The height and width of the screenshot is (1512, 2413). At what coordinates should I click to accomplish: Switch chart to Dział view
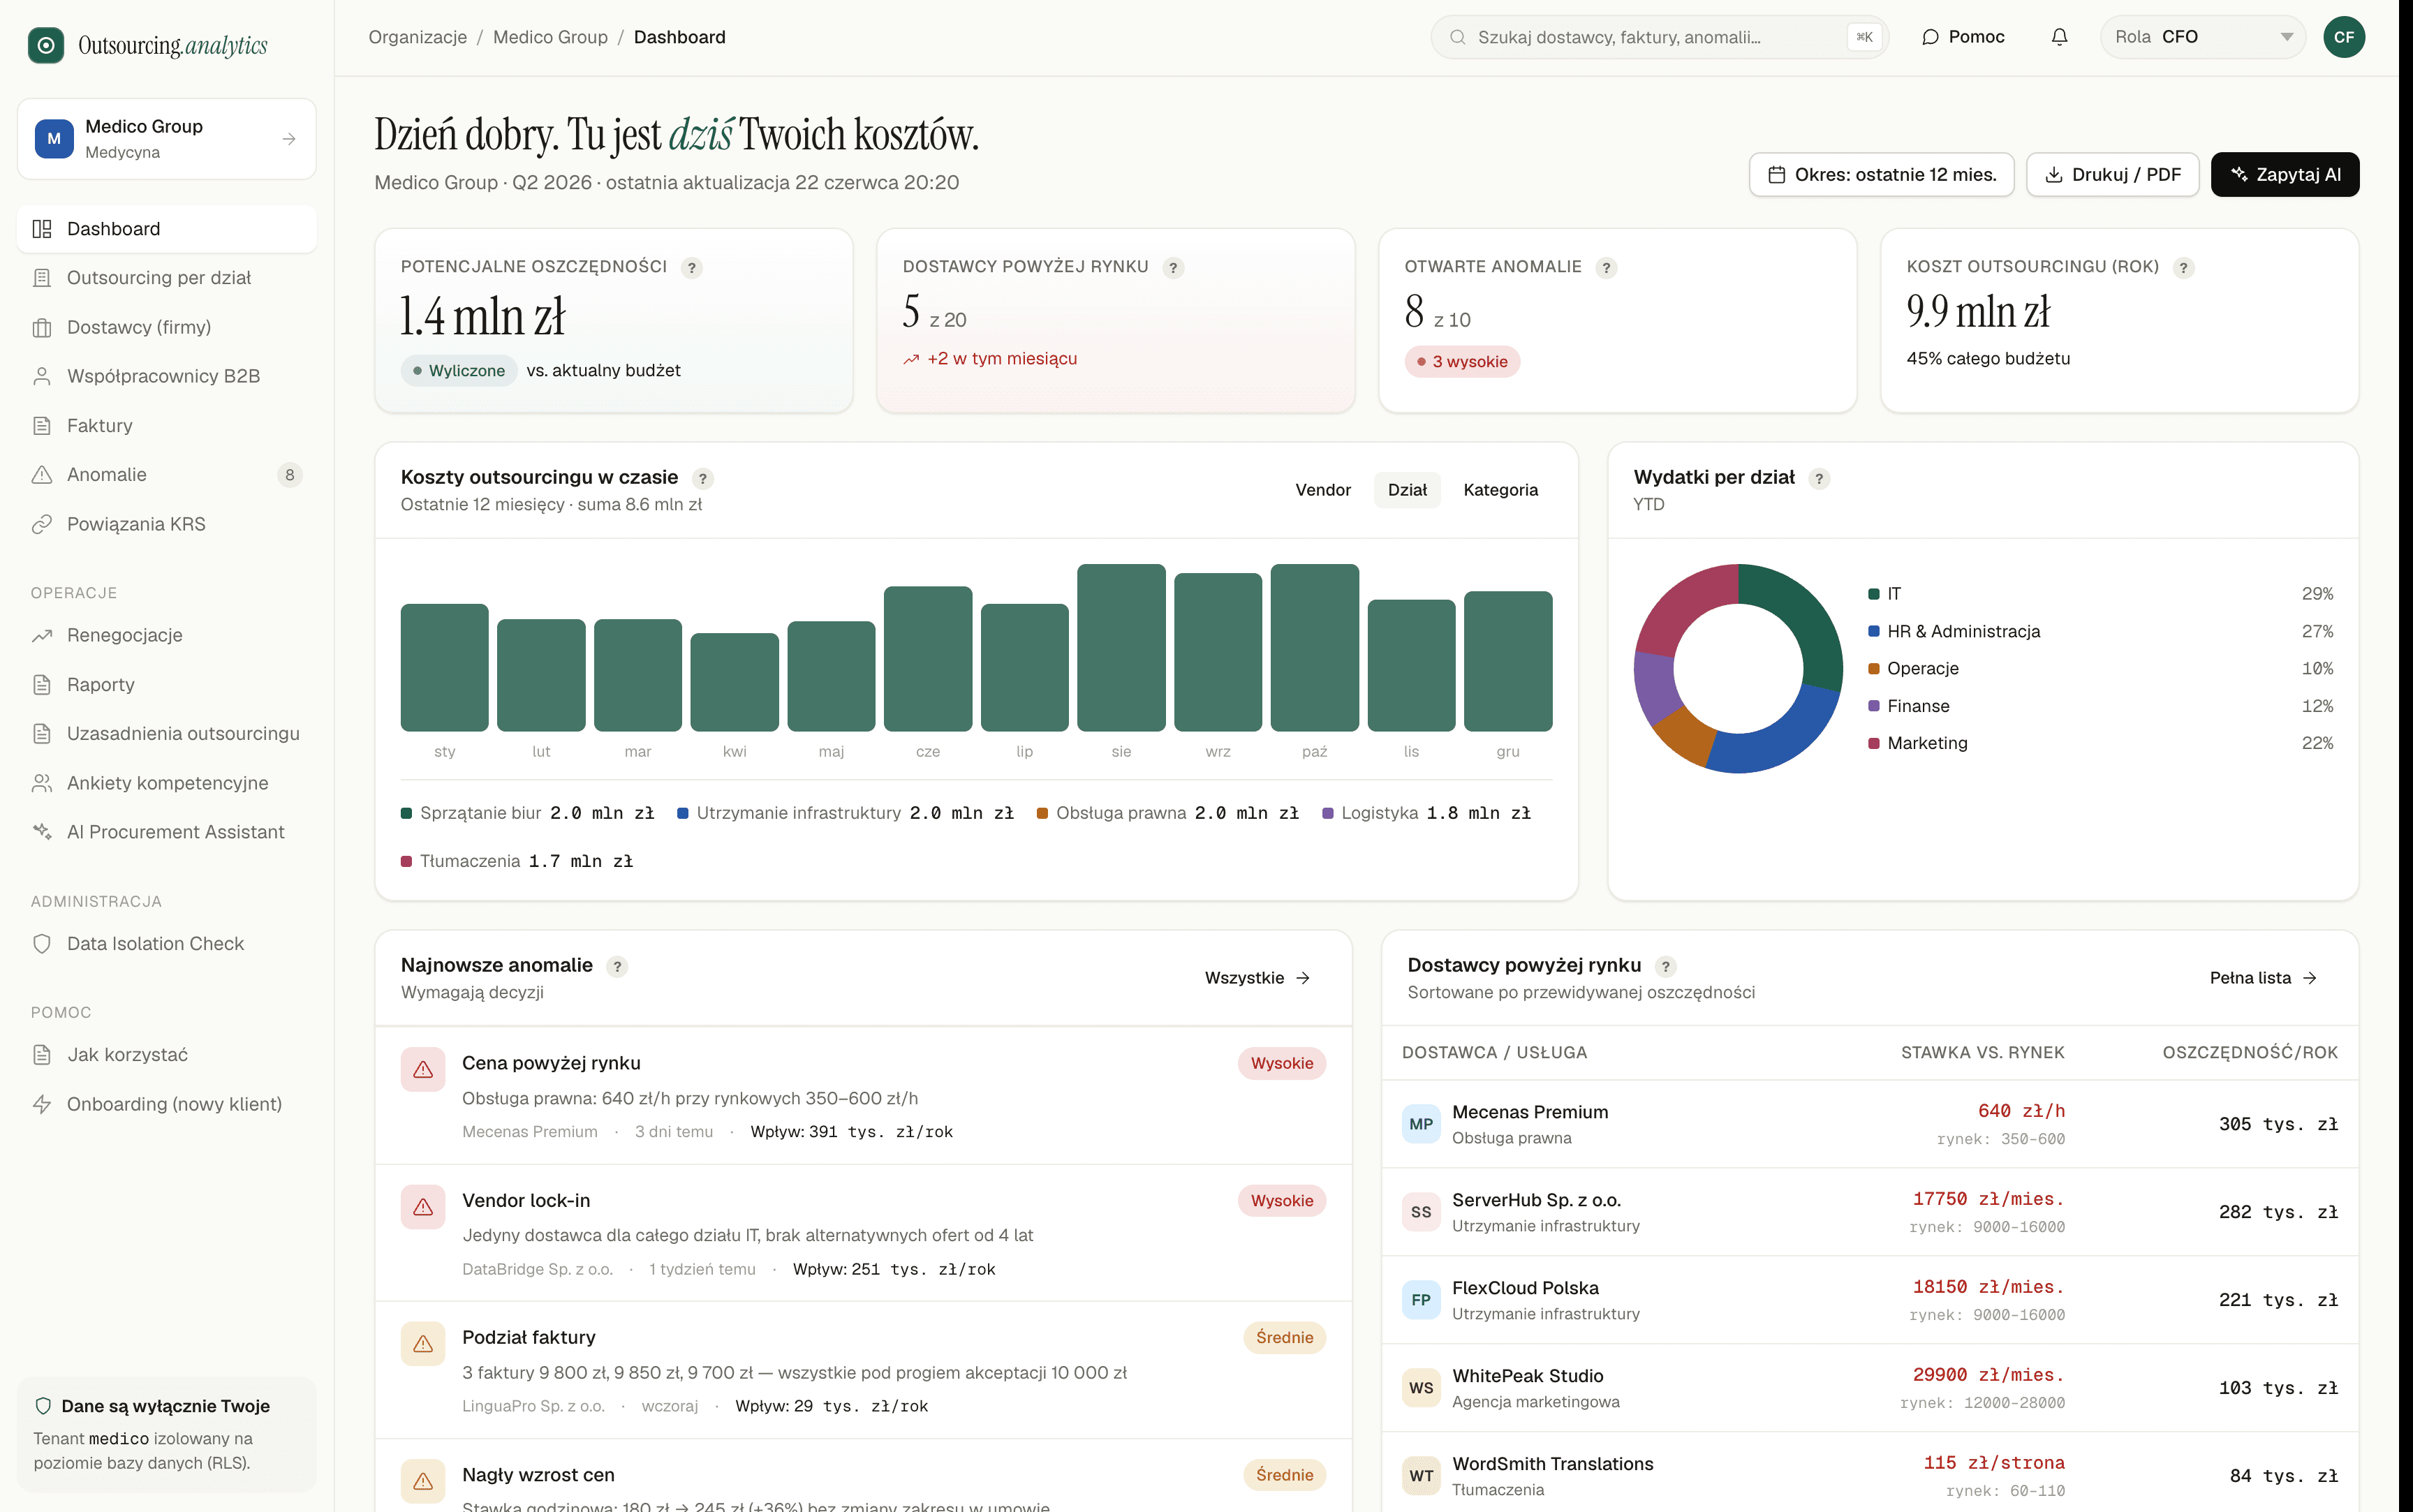(x=1406, y=490)
